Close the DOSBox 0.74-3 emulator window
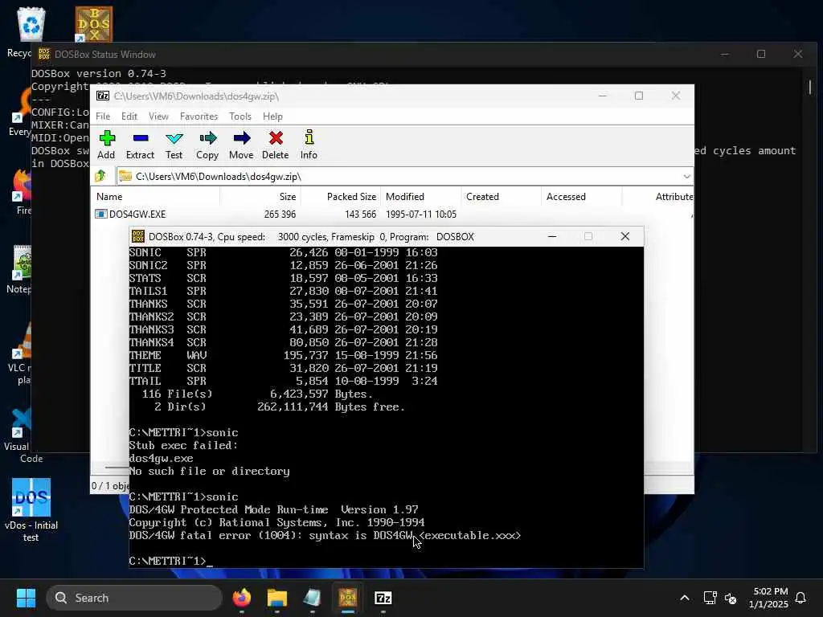The image size is (823, 617). click(625, 237)
